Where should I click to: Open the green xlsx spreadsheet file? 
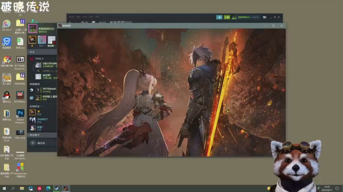pos(20,43)
